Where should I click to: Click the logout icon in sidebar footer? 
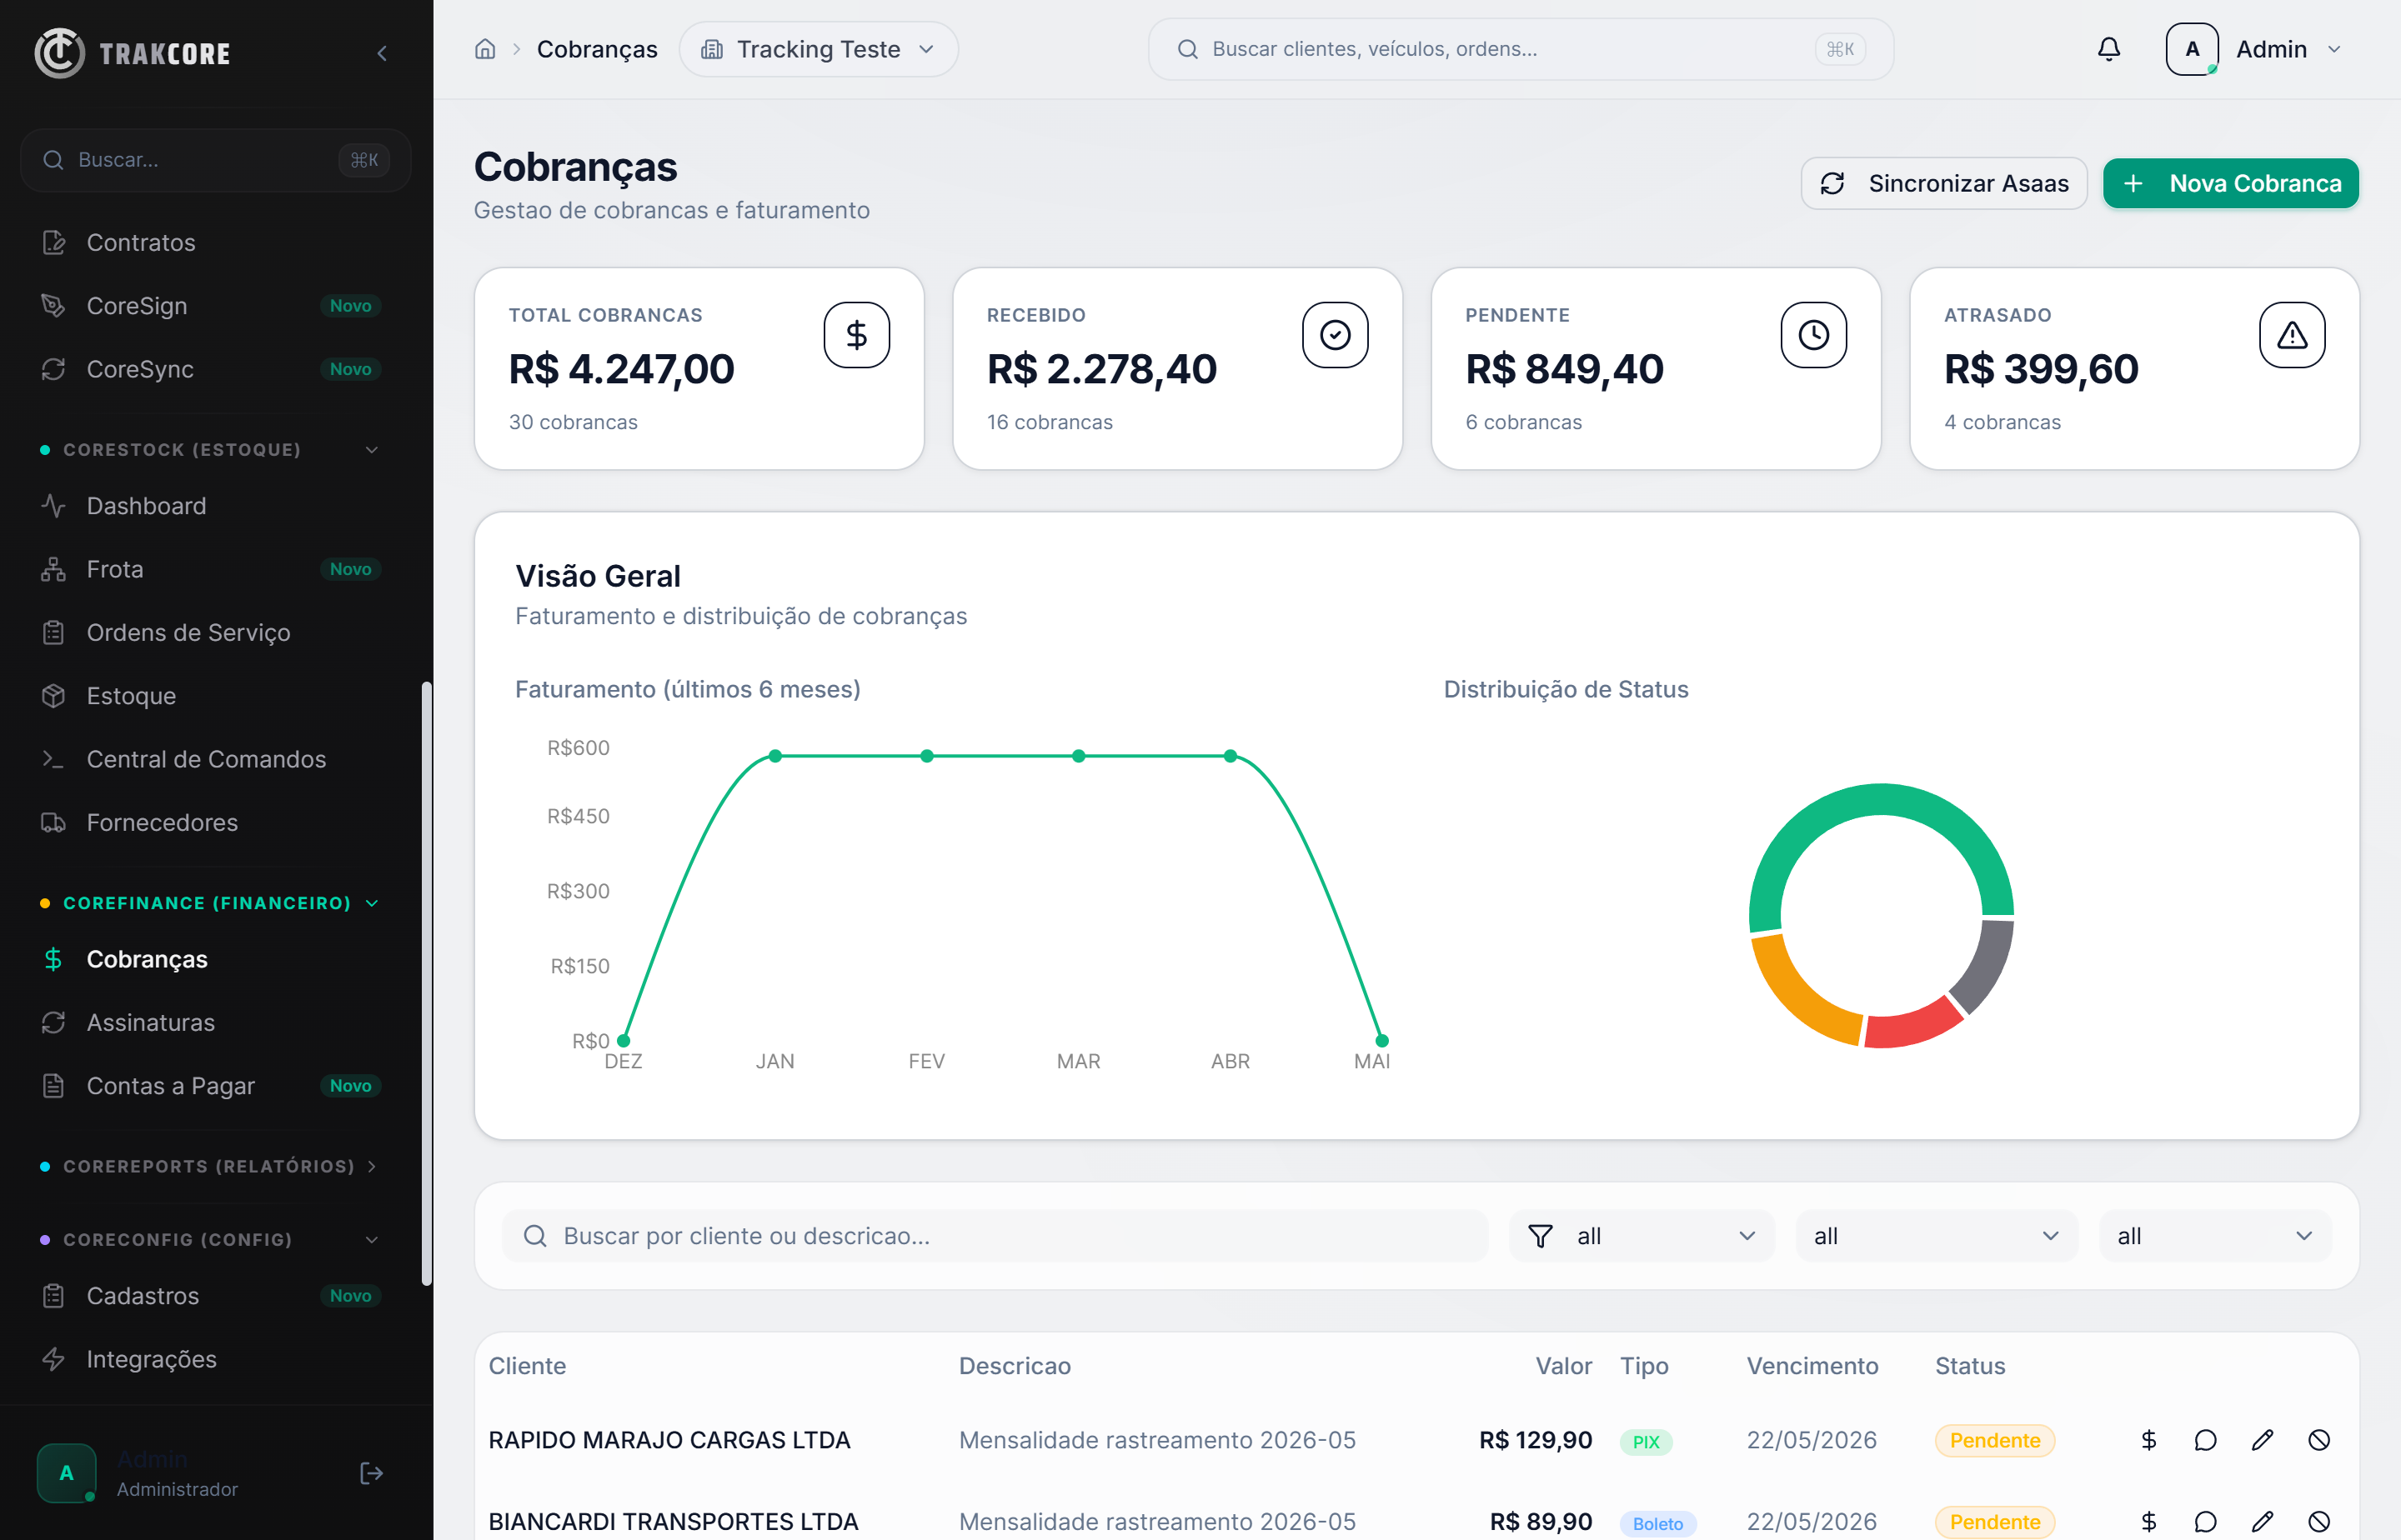[x=371, y=1473]
